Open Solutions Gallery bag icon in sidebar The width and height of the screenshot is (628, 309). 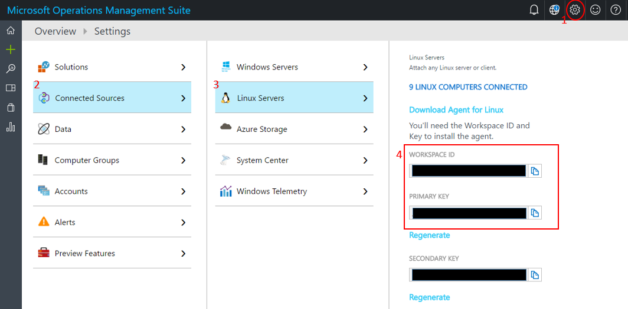point(11,107)
